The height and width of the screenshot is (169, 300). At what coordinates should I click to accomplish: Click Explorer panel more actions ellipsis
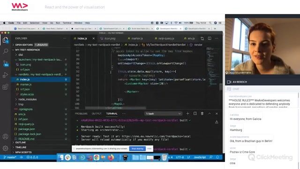point(65,38)
